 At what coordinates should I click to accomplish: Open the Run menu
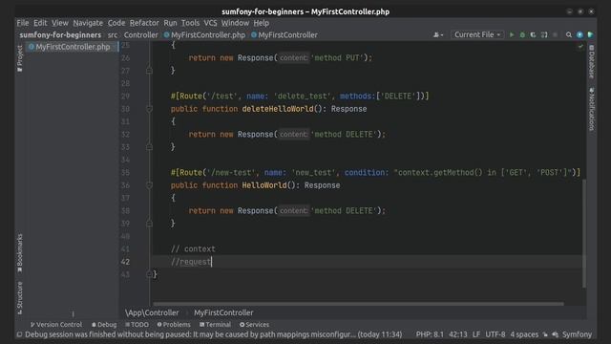coord(170,23)
